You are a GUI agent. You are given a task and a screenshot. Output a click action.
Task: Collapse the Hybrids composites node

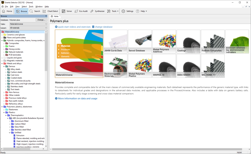point(2,40)
